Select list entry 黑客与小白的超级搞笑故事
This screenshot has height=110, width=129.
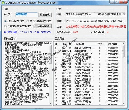pyautogui.click(x=23, y=78)
